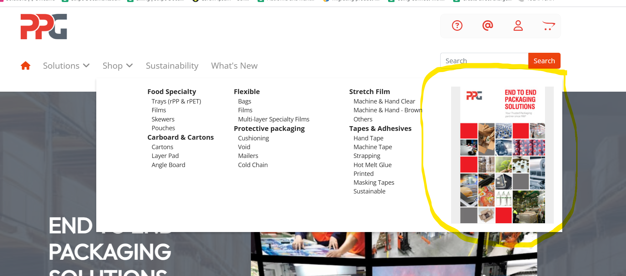Click the orange Search button
626x276 pixels.
click(544, 61)
